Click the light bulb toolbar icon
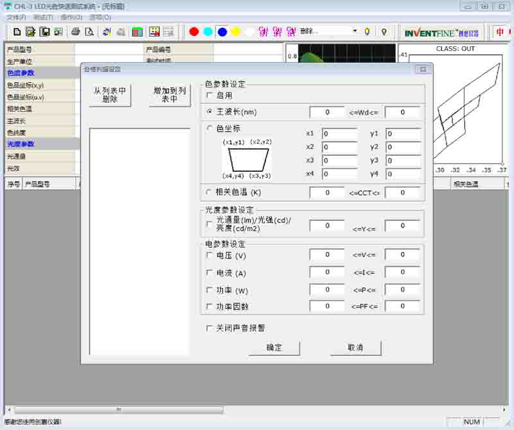Viewport: 514px width, 430px height. pyautogui.click(x=368, y=31)
